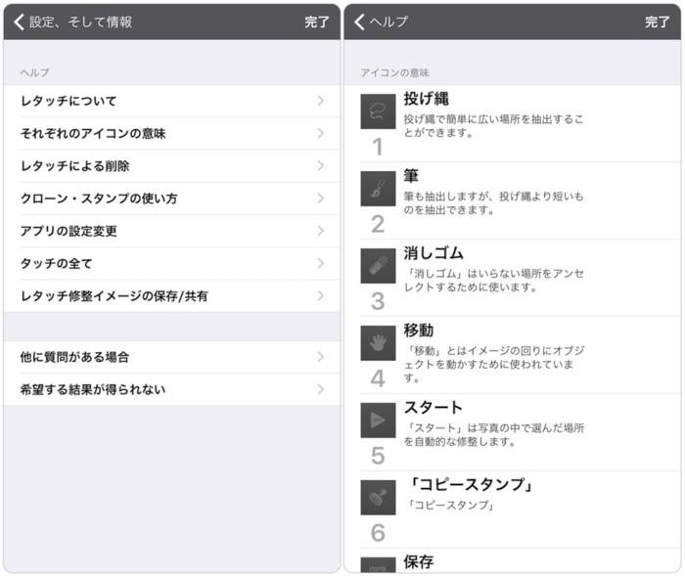
Task: Click the lasso description 投げ縄で簡単に広い場所
Action: coord(493,126)
